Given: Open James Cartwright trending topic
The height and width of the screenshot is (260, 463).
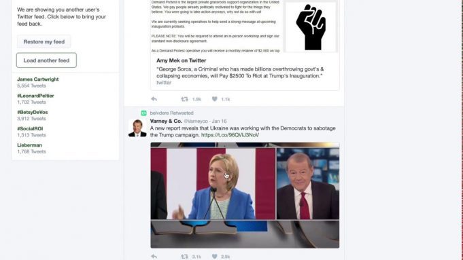Looking at the screenshot, I should click(38, 79).
